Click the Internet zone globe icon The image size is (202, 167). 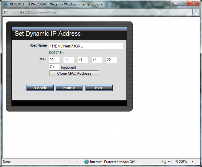pyautogui.click(x=86, y=162)
